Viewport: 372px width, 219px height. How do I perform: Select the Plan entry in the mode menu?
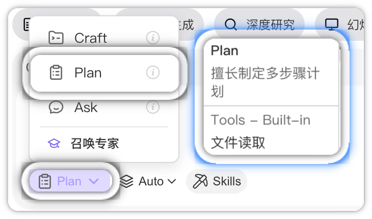[x=88, y=73]
